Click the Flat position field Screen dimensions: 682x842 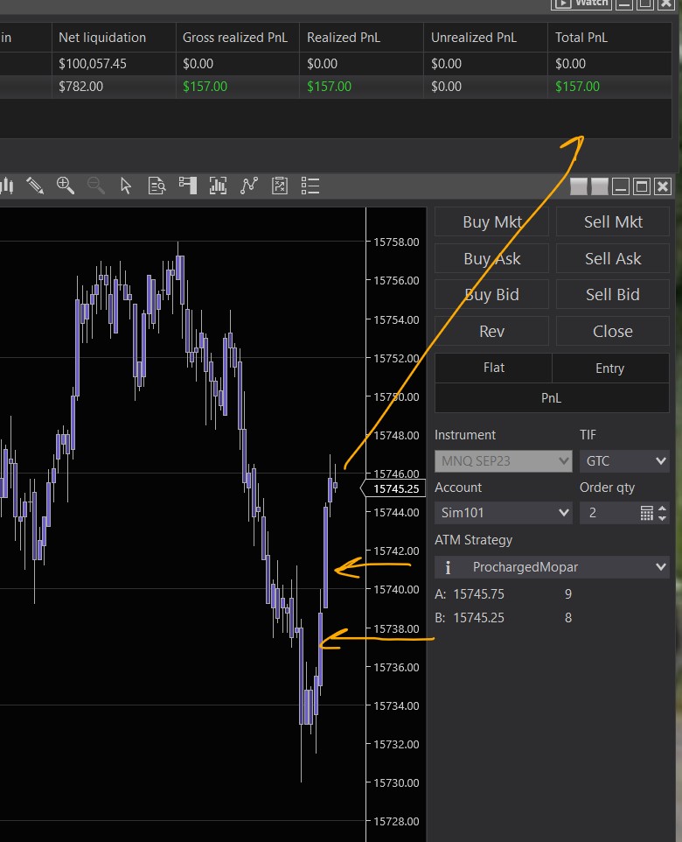click(x=493, y=368)
